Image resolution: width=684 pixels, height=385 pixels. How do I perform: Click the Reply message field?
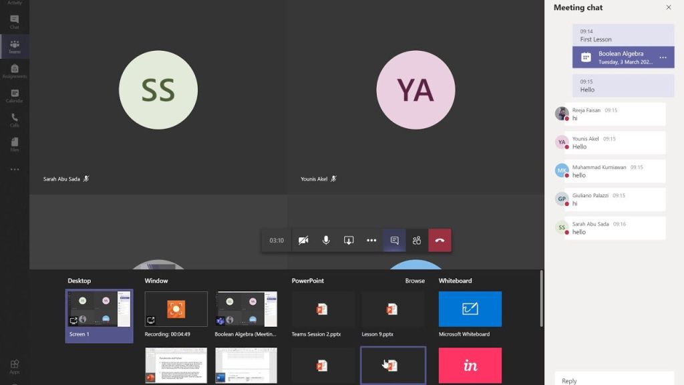point(613,380)
